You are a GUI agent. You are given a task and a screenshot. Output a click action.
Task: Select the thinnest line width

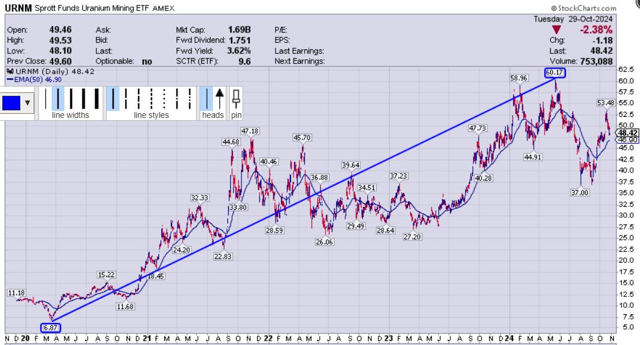coord(46,99)
